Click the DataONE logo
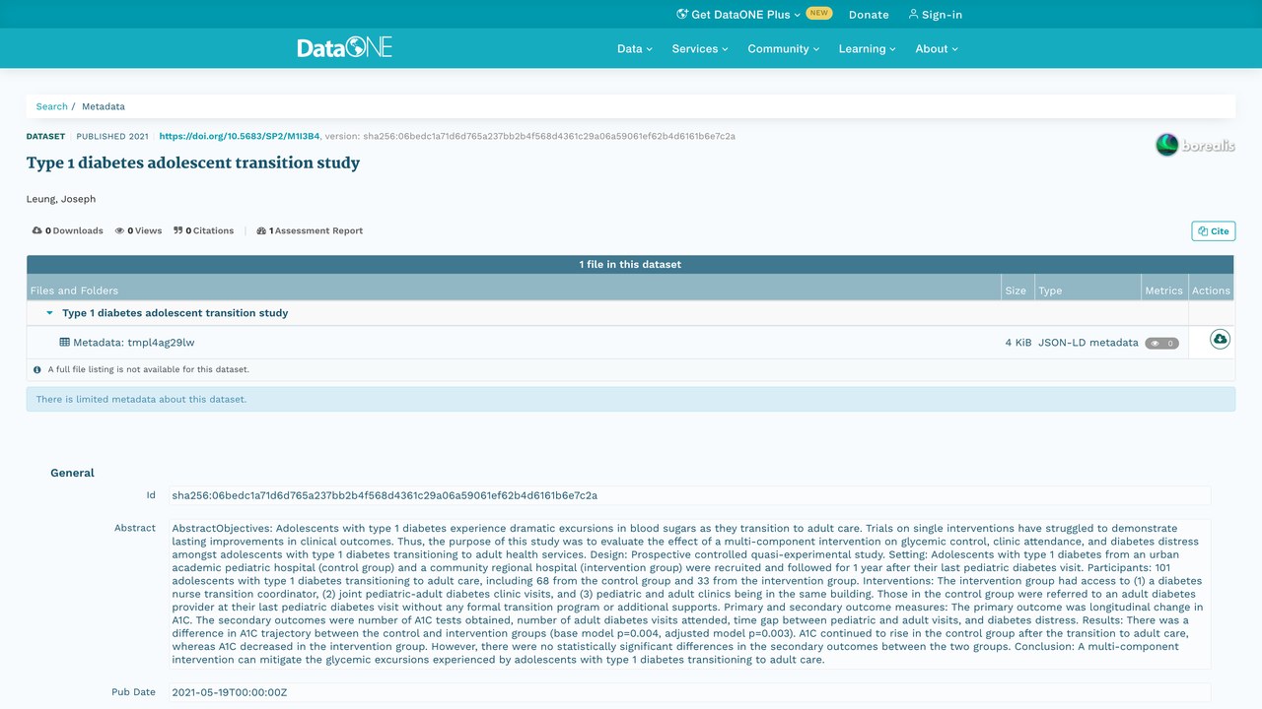The width and height of the screenshot is (1262, 709). (345, 47)
